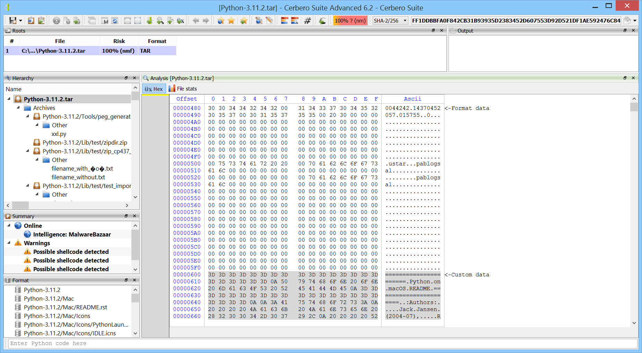
Task: Click the forward arrow navigation icon
Action: point(206,20)
